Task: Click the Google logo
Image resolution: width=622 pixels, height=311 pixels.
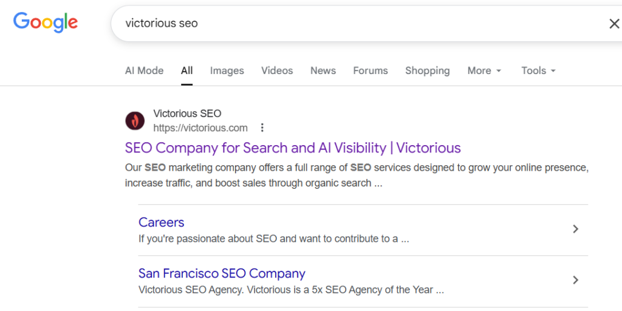Action: point(46,22)
